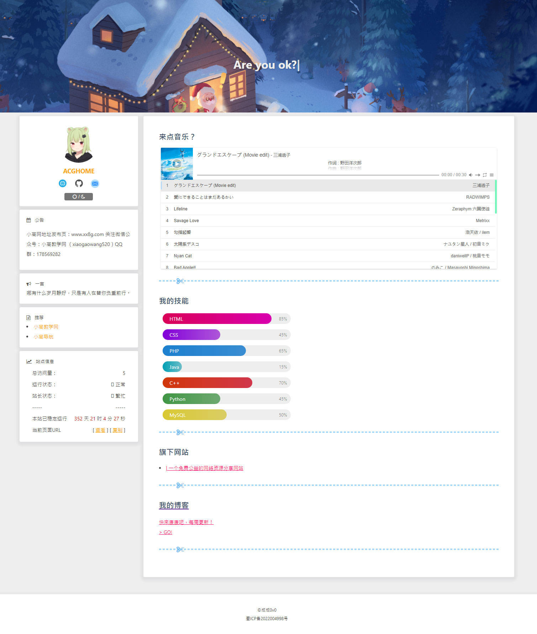Play the Nyan Cat track
This screenshot has width=537, height=634.
point(328,256)
